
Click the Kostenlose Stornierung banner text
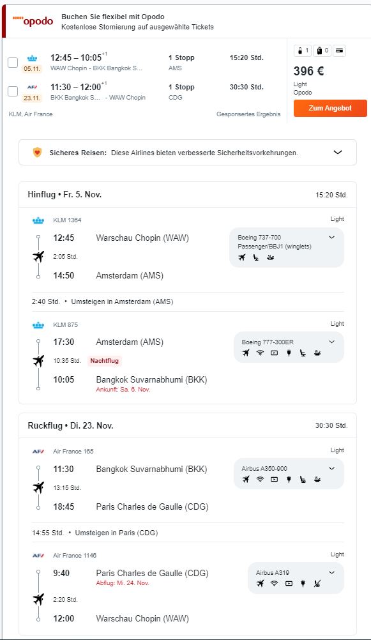[137, 27]
